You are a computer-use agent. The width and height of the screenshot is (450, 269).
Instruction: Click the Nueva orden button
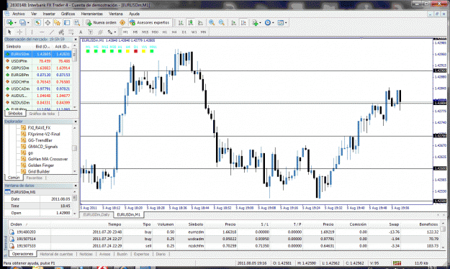click(102, 22)
